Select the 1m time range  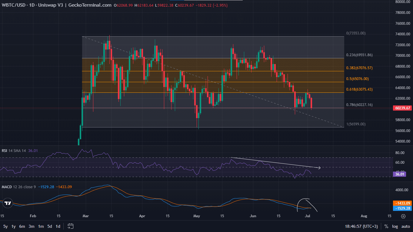[41, 226]
